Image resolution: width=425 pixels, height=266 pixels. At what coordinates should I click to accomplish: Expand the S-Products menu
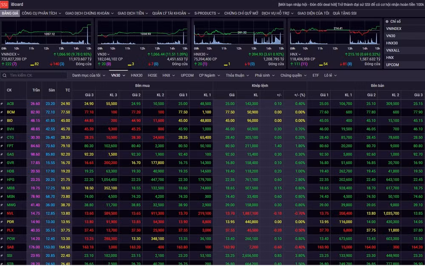tap(207, 13)
